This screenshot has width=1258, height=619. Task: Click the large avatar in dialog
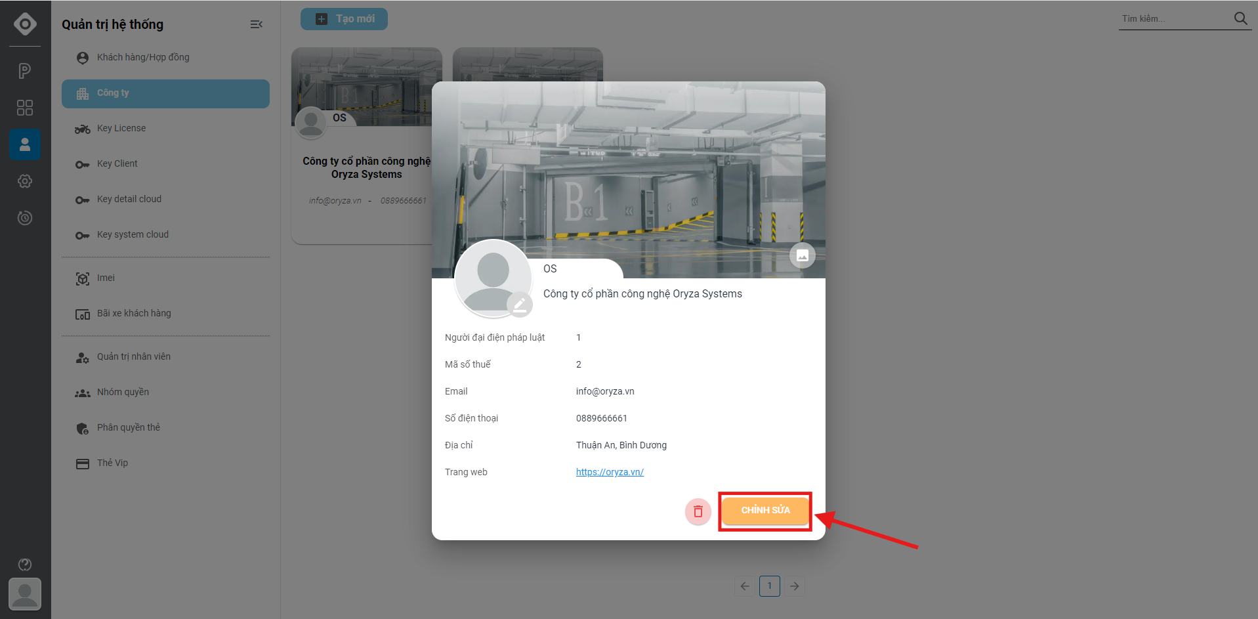coord(493,278)
